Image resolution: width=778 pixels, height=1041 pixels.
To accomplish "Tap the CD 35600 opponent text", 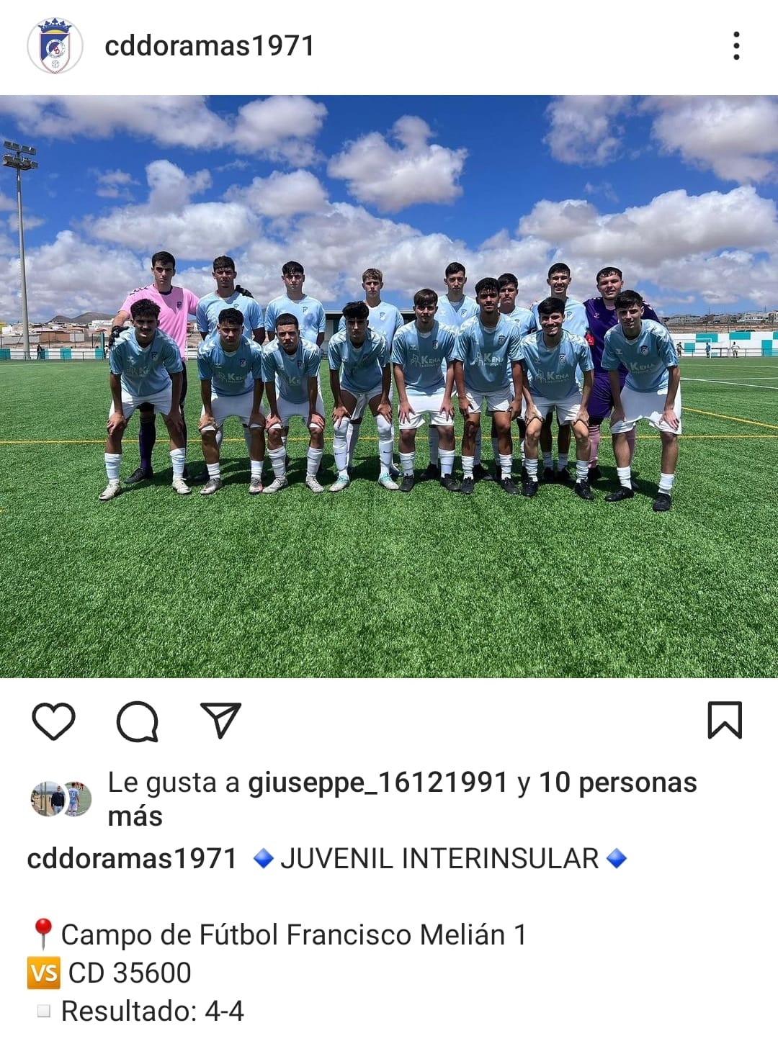I will click(130, 973).
